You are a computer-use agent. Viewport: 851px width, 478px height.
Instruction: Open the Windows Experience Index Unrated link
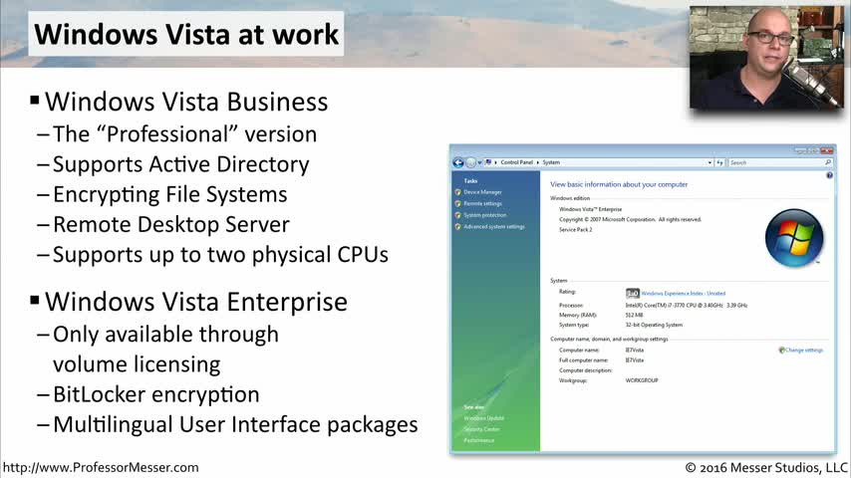pos(684,293)
